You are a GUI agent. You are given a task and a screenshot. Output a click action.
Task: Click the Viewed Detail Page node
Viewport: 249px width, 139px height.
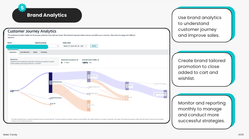click(x=51, y=83)
